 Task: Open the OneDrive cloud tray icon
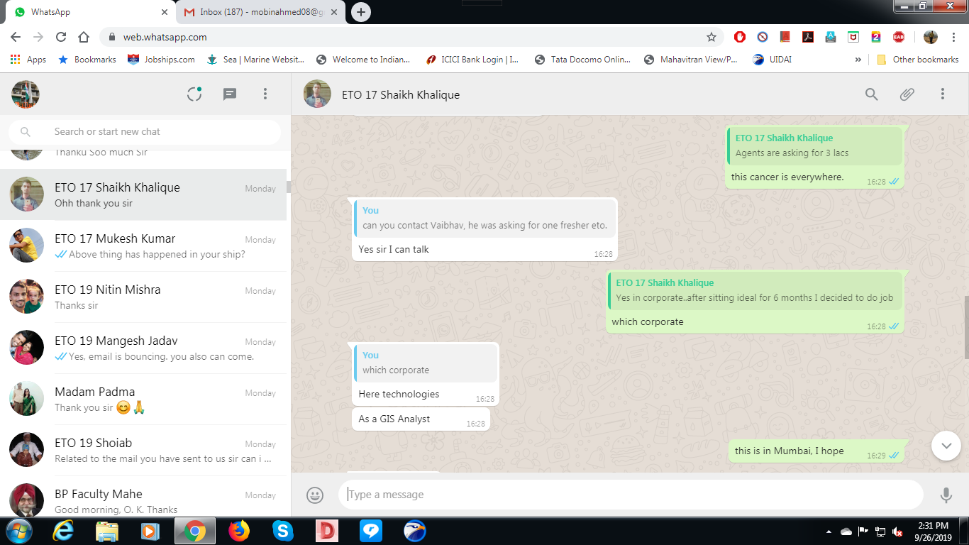(x=846, y=532)
